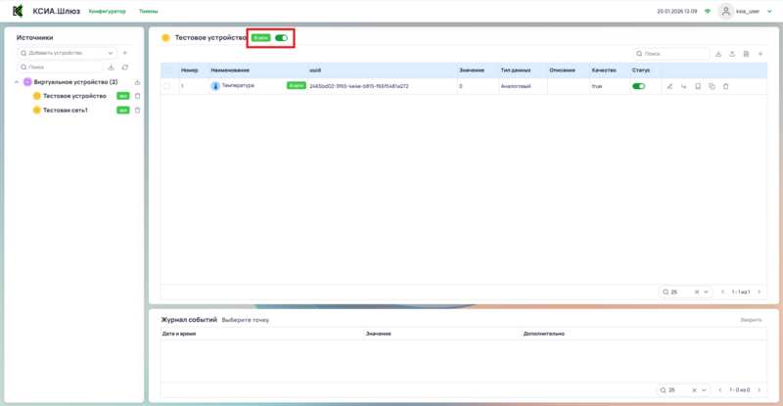This screenshot has width=783, height=406.
Task: Click plus icon beside Добавить устройство
Action: pyautogui.click(x=124, y=53)
